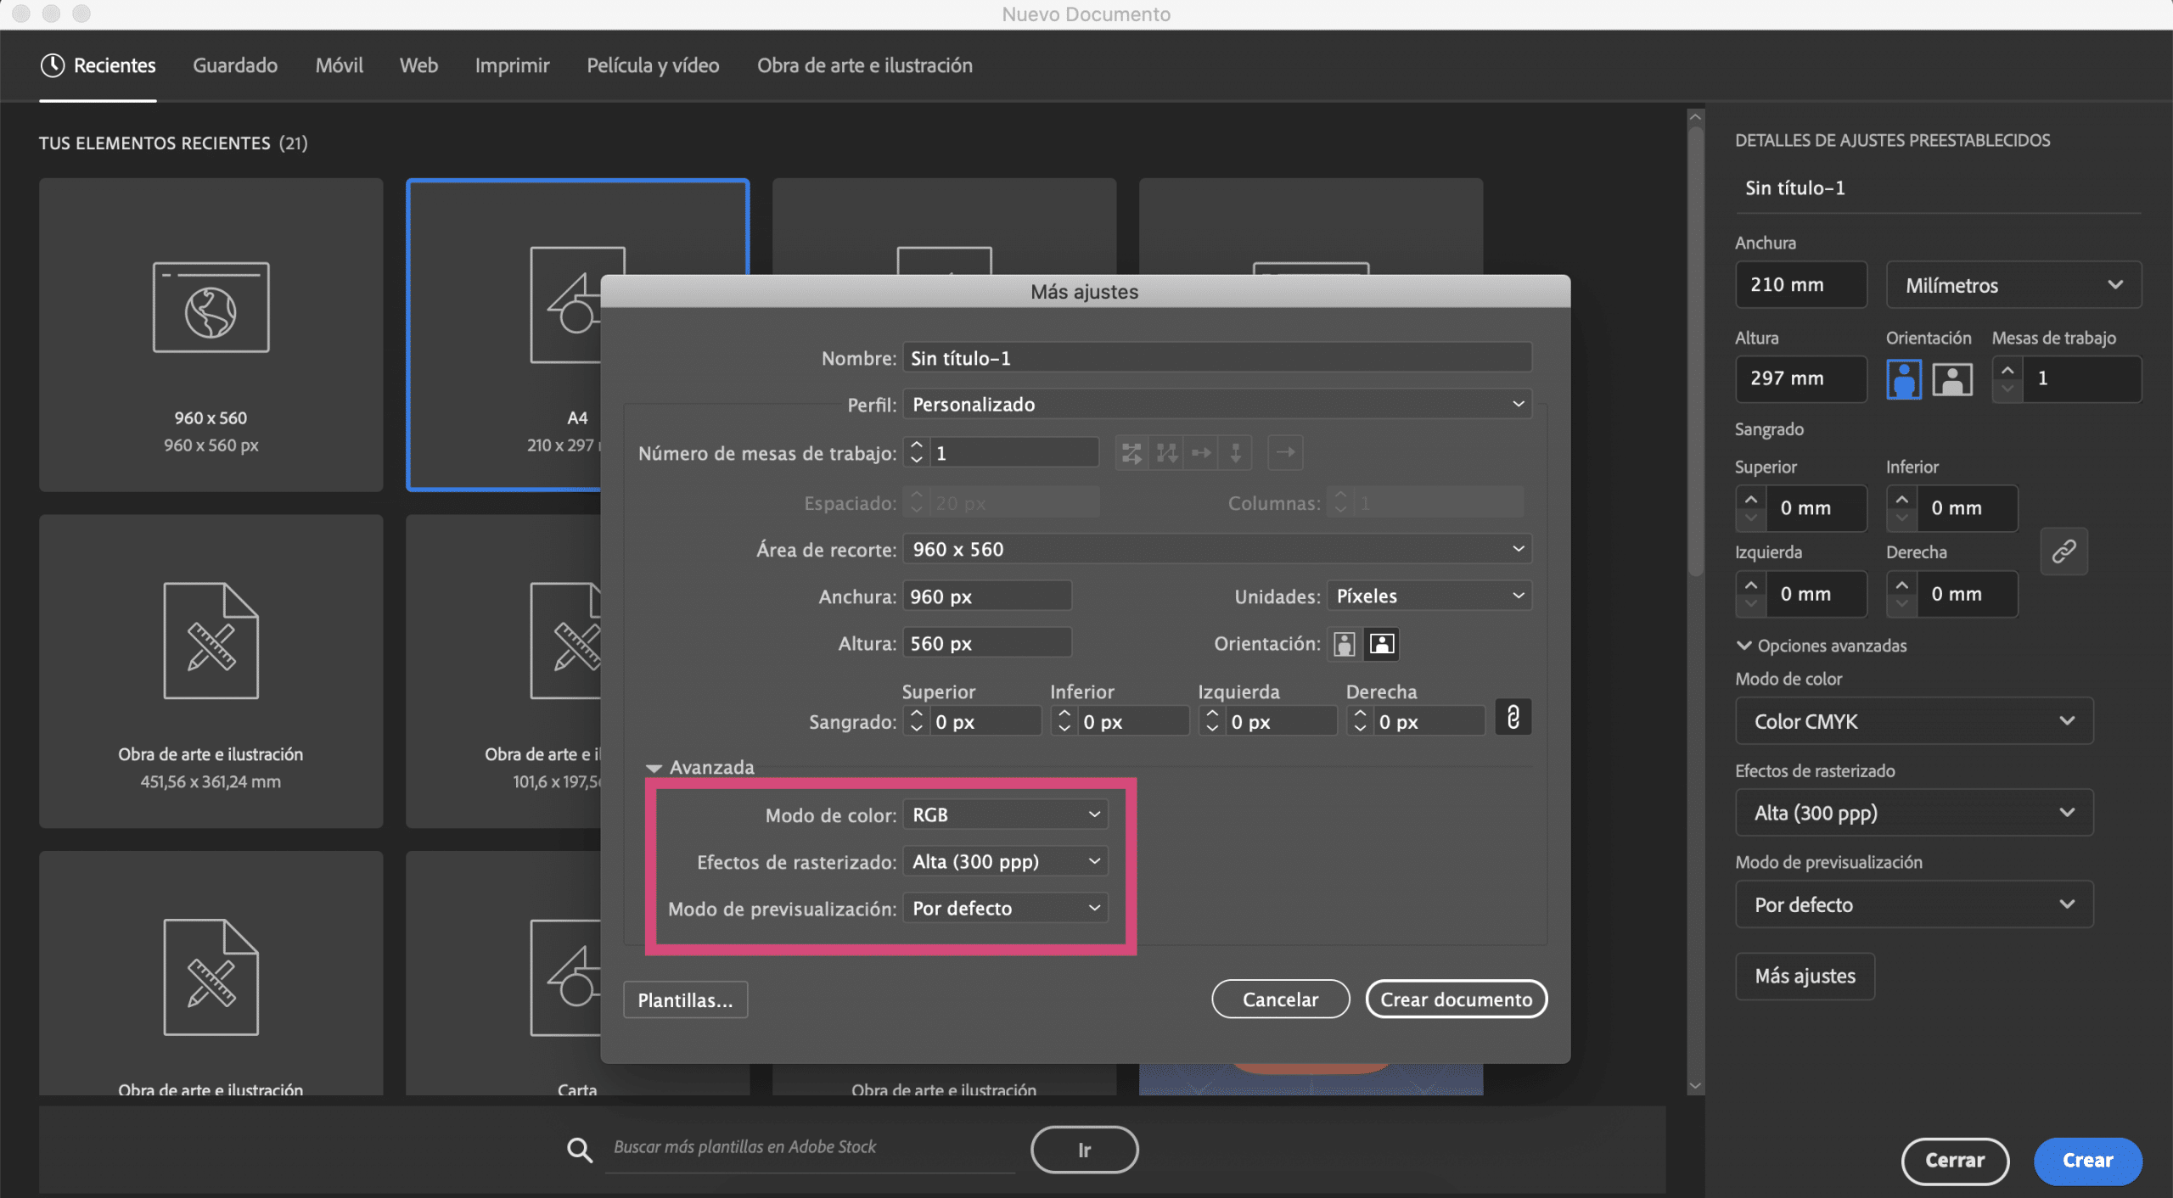This screenshot has width=2173, height=1198.
Task: Open the Modo de color RGB dropdown
Action: click(1006, 815)
